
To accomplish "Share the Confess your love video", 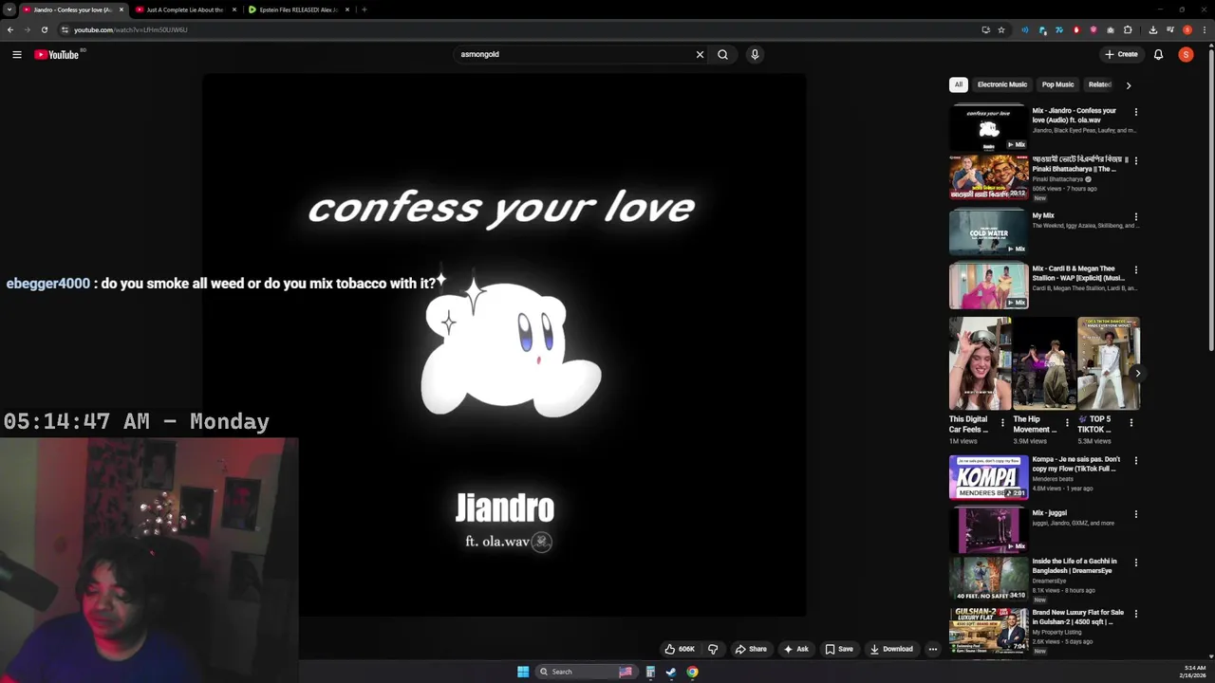I will pyautogui.click(x=751, y=649).
